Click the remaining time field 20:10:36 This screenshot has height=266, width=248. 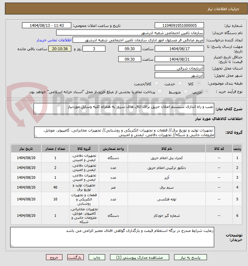click(x=60, y=49)
